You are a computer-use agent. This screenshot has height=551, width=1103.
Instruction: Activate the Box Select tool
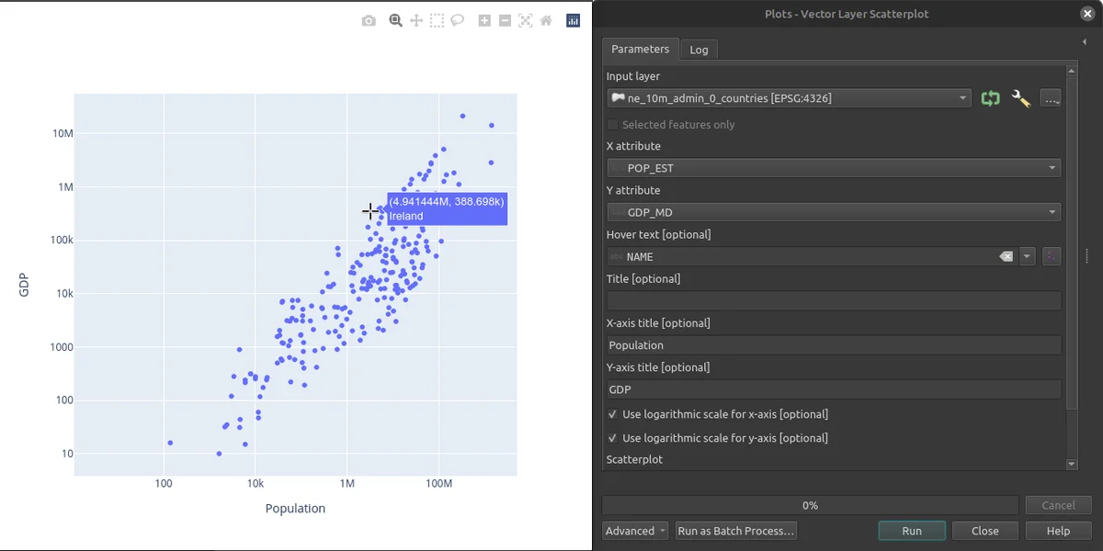click(x=437, y=20)
